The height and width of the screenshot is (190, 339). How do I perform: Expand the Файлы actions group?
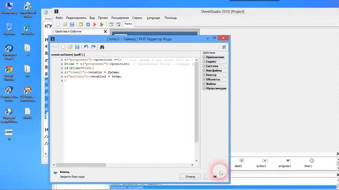pyautogui.click(x=204, y=84)
